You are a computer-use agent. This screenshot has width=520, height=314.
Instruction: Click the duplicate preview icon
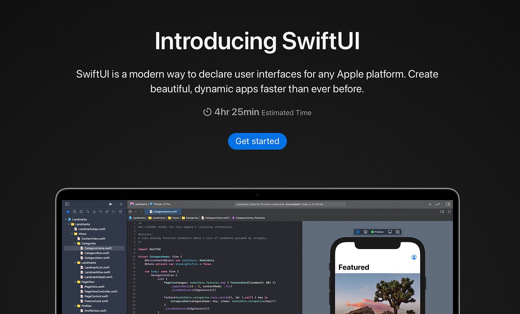coord(397,232)
